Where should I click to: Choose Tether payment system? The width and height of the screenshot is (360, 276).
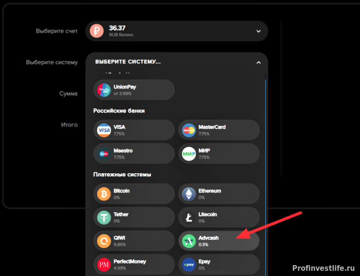(x=134, y=217)
